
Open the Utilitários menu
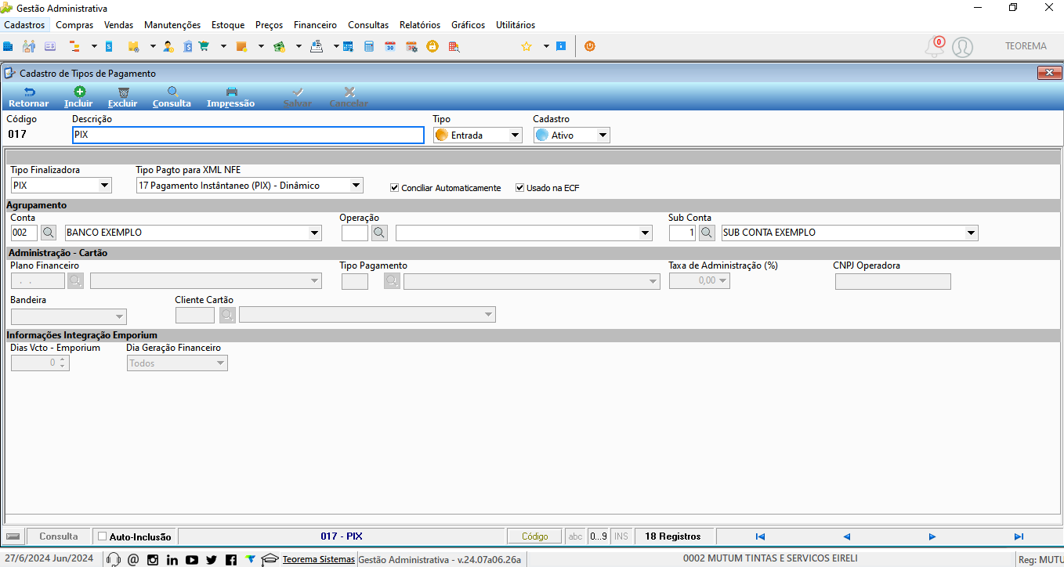[x=516, y=25]
